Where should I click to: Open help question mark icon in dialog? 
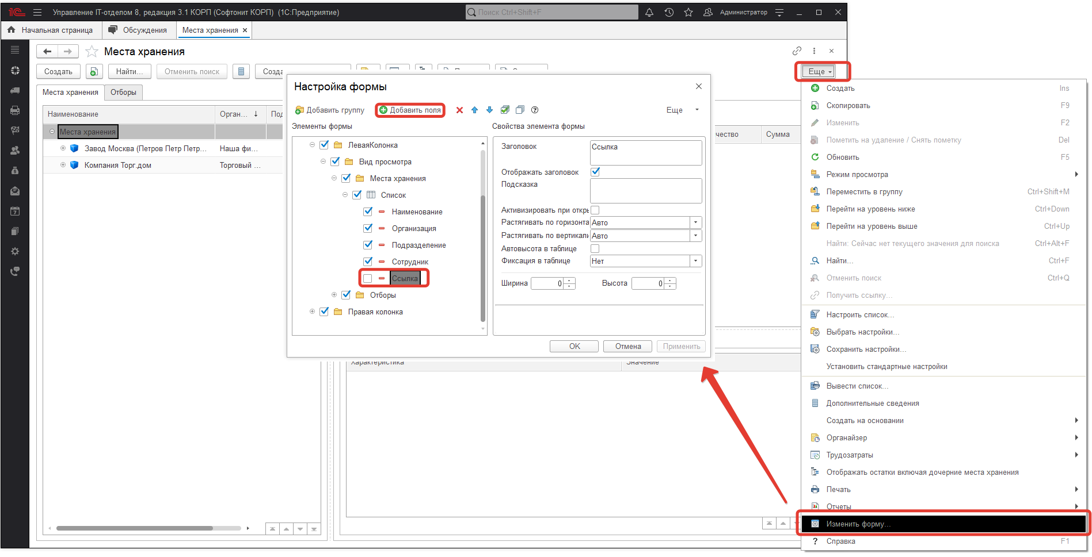(x=535, y=110)
